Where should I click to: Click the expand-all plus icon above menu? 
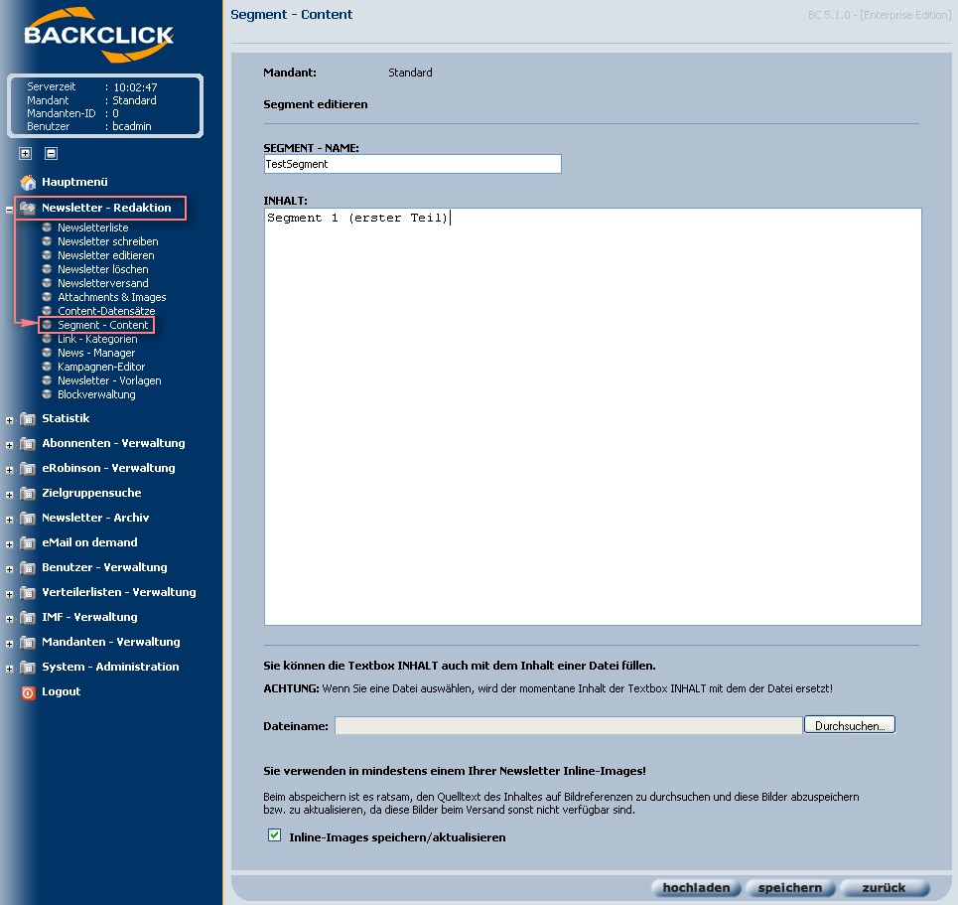[25, 154]
